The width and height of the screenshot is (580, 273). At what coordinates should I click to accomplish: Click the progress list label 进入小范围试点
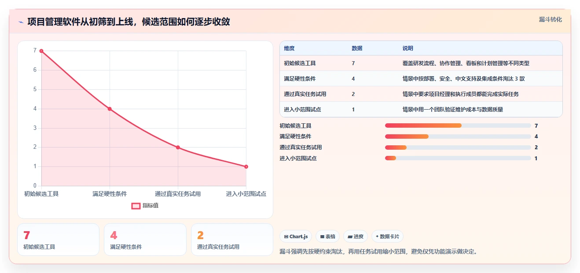tap(298, 159)
